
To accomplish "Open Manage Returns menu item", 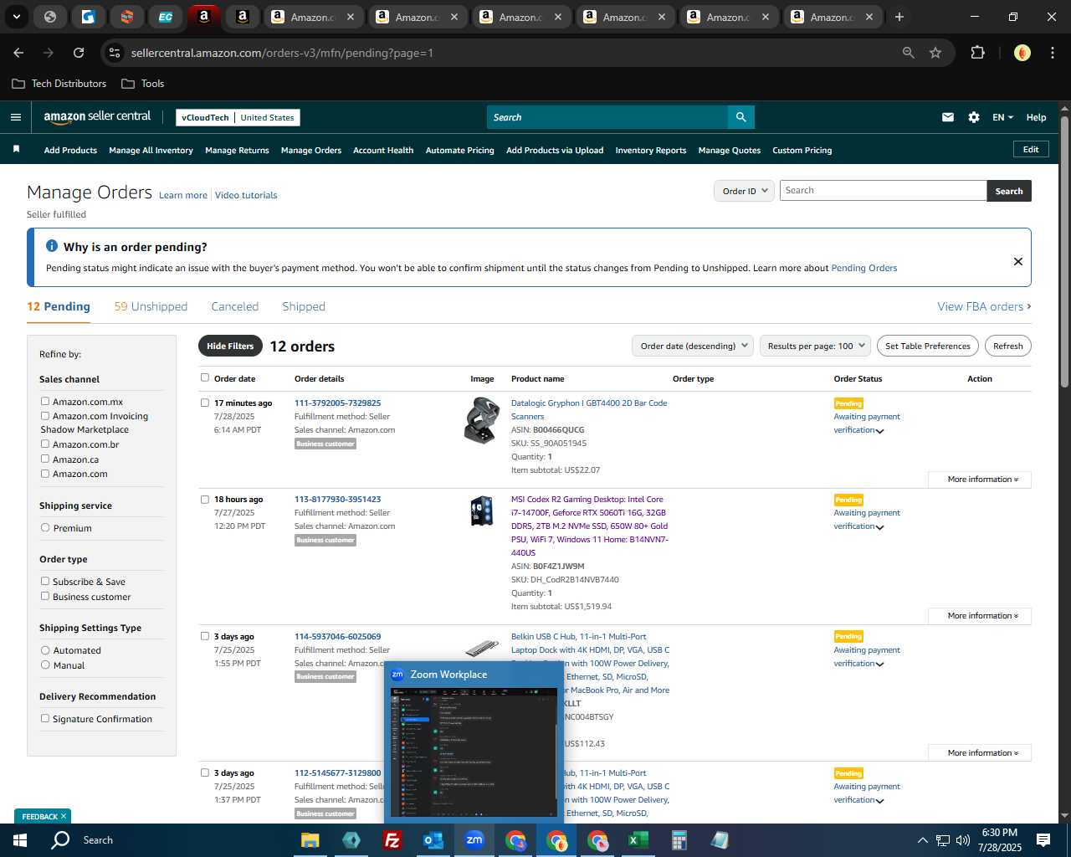I will [237, 150].
